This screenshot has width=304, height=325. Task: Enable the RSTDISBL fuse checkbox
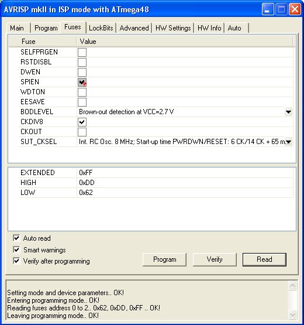82,62
